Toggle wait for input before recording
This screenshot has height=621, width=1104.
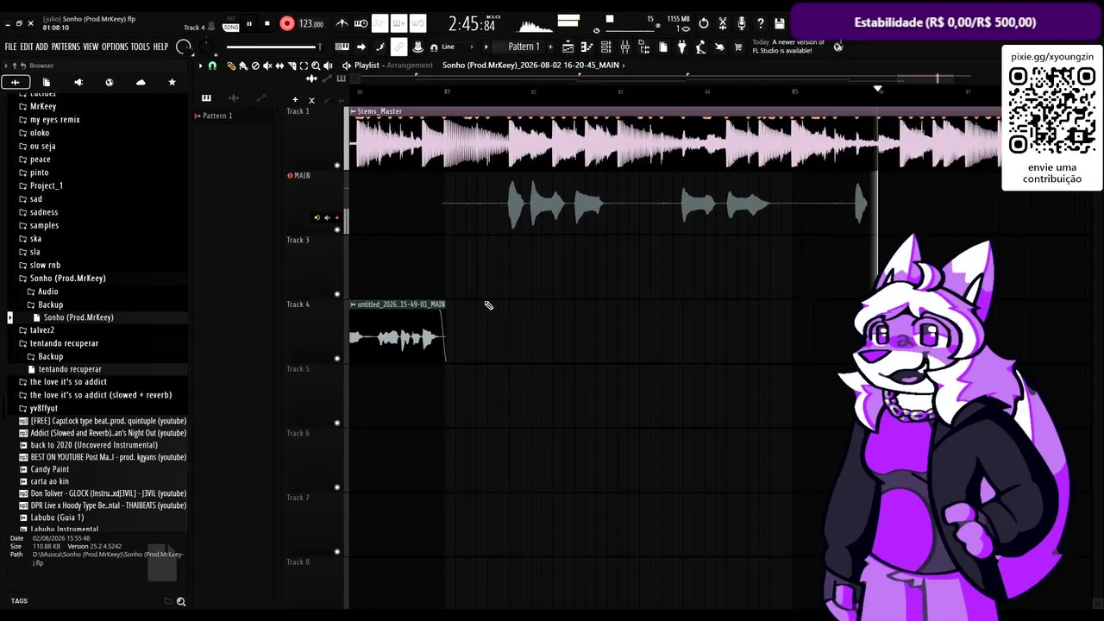361,23
